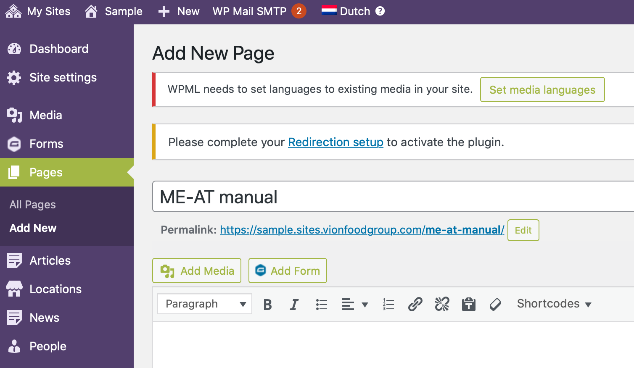Insert a bulleted list
Viewport: 634px width, 368px height.
click(x=321, y=304)
